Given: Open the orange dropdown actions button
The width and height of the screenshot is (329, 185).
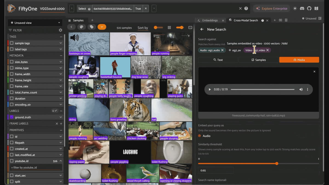Looking at the screenshot, I should click(x=102, y=27).
